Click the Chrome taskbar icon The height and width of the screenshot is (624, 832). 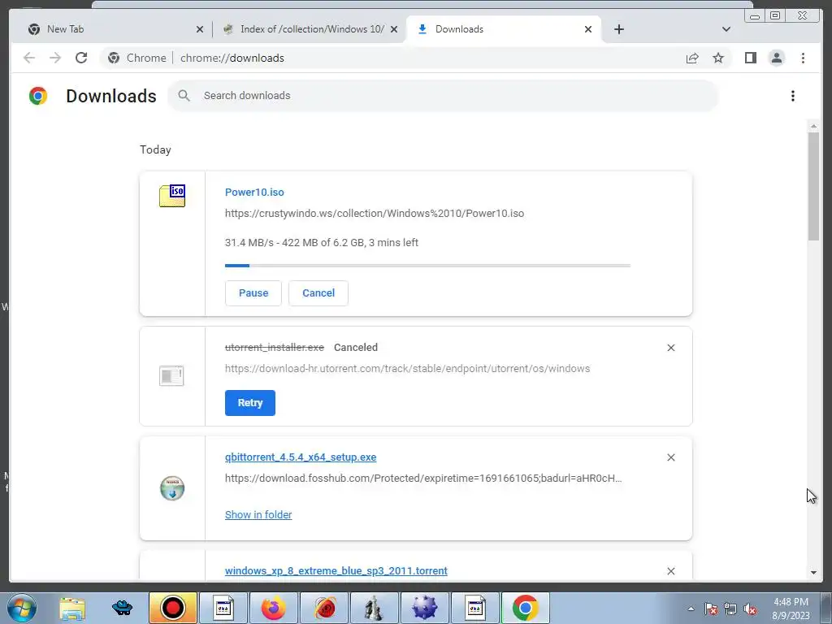tap(526, 608)
